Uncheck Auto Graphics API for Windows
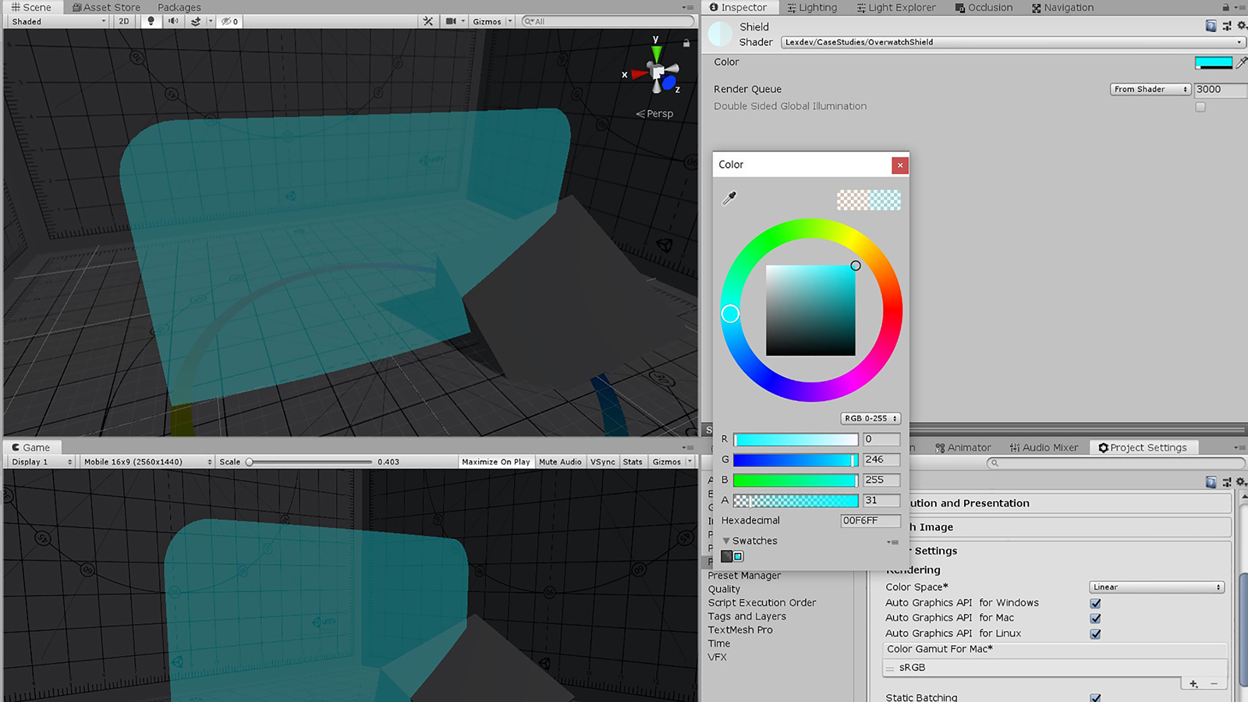Image resolution: width=1248 pixels, height=702 pixels. coord(1095,603)
